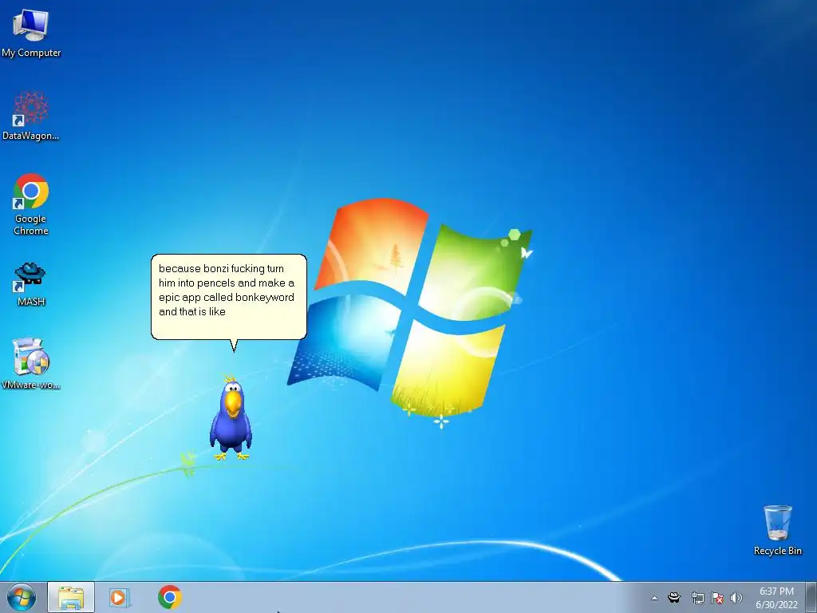Select the MASH desktop shortcut
The height and width of the screenshot is (613, 817).
pyautogui.click(x=31, y=284)
